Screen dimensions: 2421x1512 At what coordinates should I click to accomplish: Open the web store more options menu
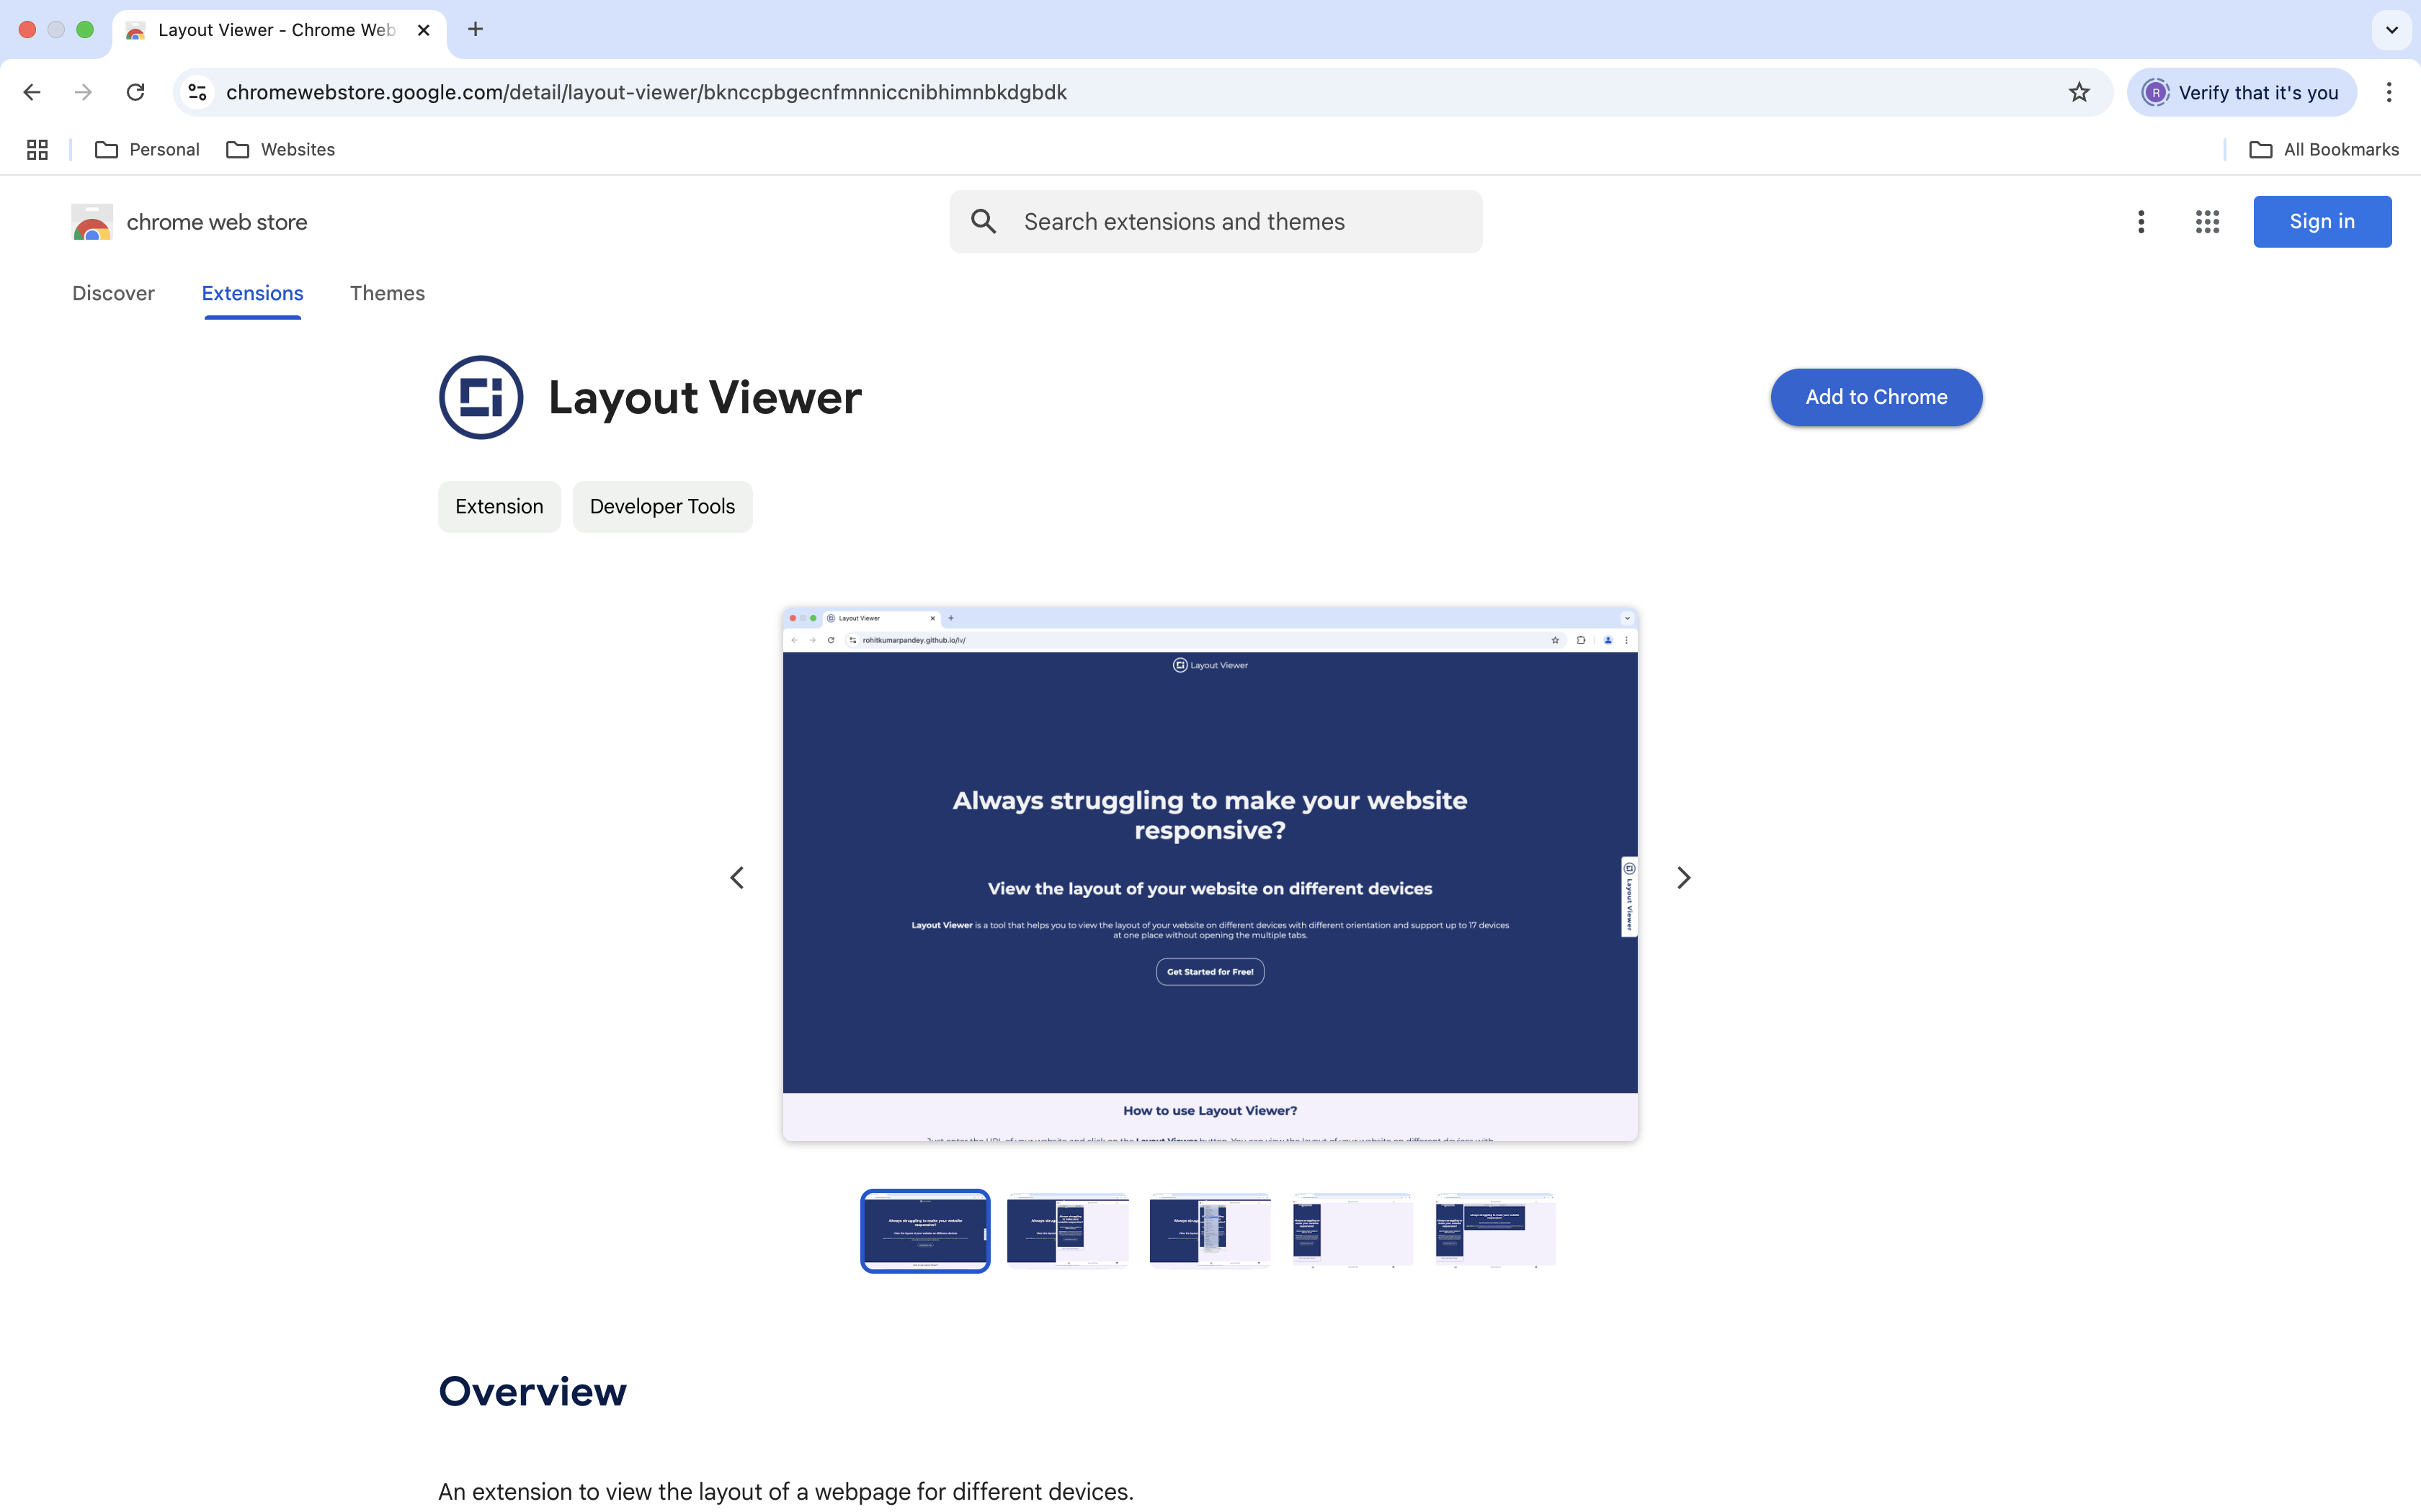pos(2141,222)
